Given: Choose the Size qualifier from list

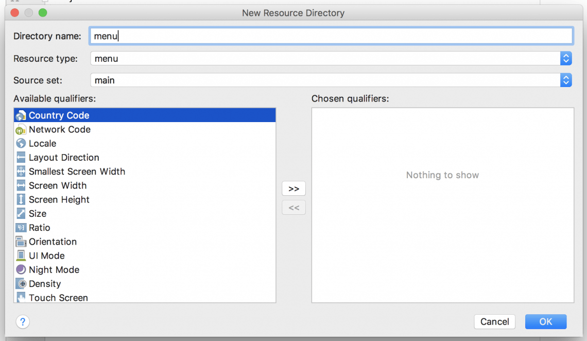Looking at the screenshot, I should pyautogui.click(x=38, y=213).
